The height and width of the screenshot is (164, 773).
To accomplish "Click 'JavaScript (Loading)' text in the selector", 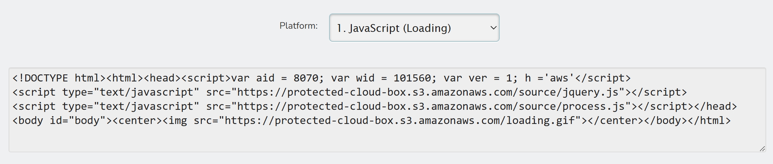I will (400, 28).
